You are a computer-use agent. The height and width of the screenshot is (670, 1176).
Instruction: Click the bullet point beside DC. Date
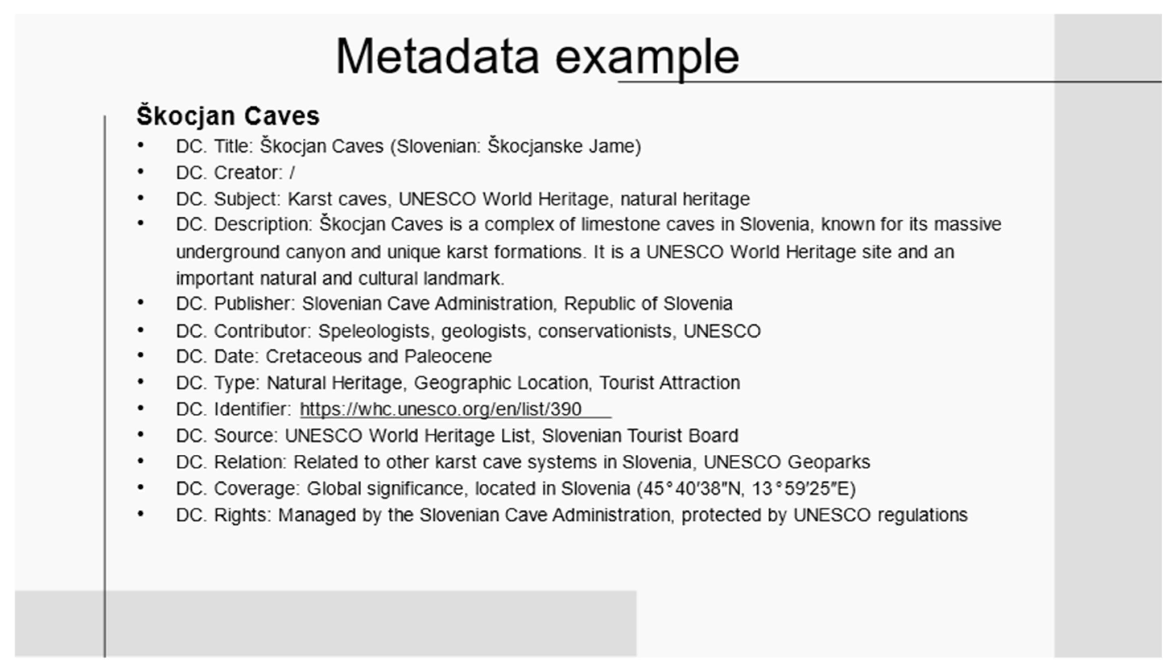(x=141, y=356)
